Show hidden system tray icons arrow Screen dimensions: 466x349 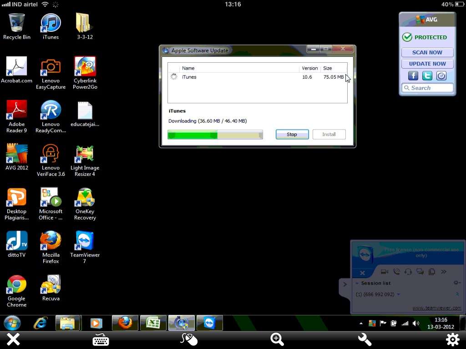[361, 324]
